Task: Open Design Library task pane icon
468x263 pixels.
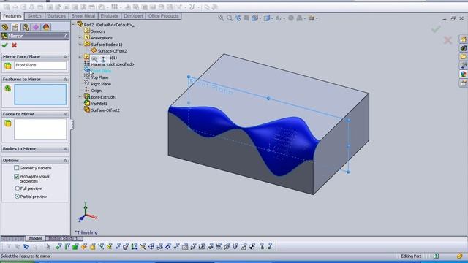Action: tap(463, 48)
